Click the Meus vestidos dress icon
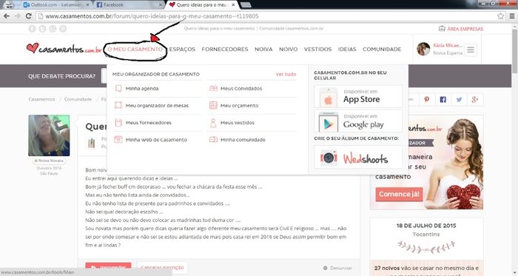Image resolution: width=518 pixels, height=276 pixels. pos(213,123)
